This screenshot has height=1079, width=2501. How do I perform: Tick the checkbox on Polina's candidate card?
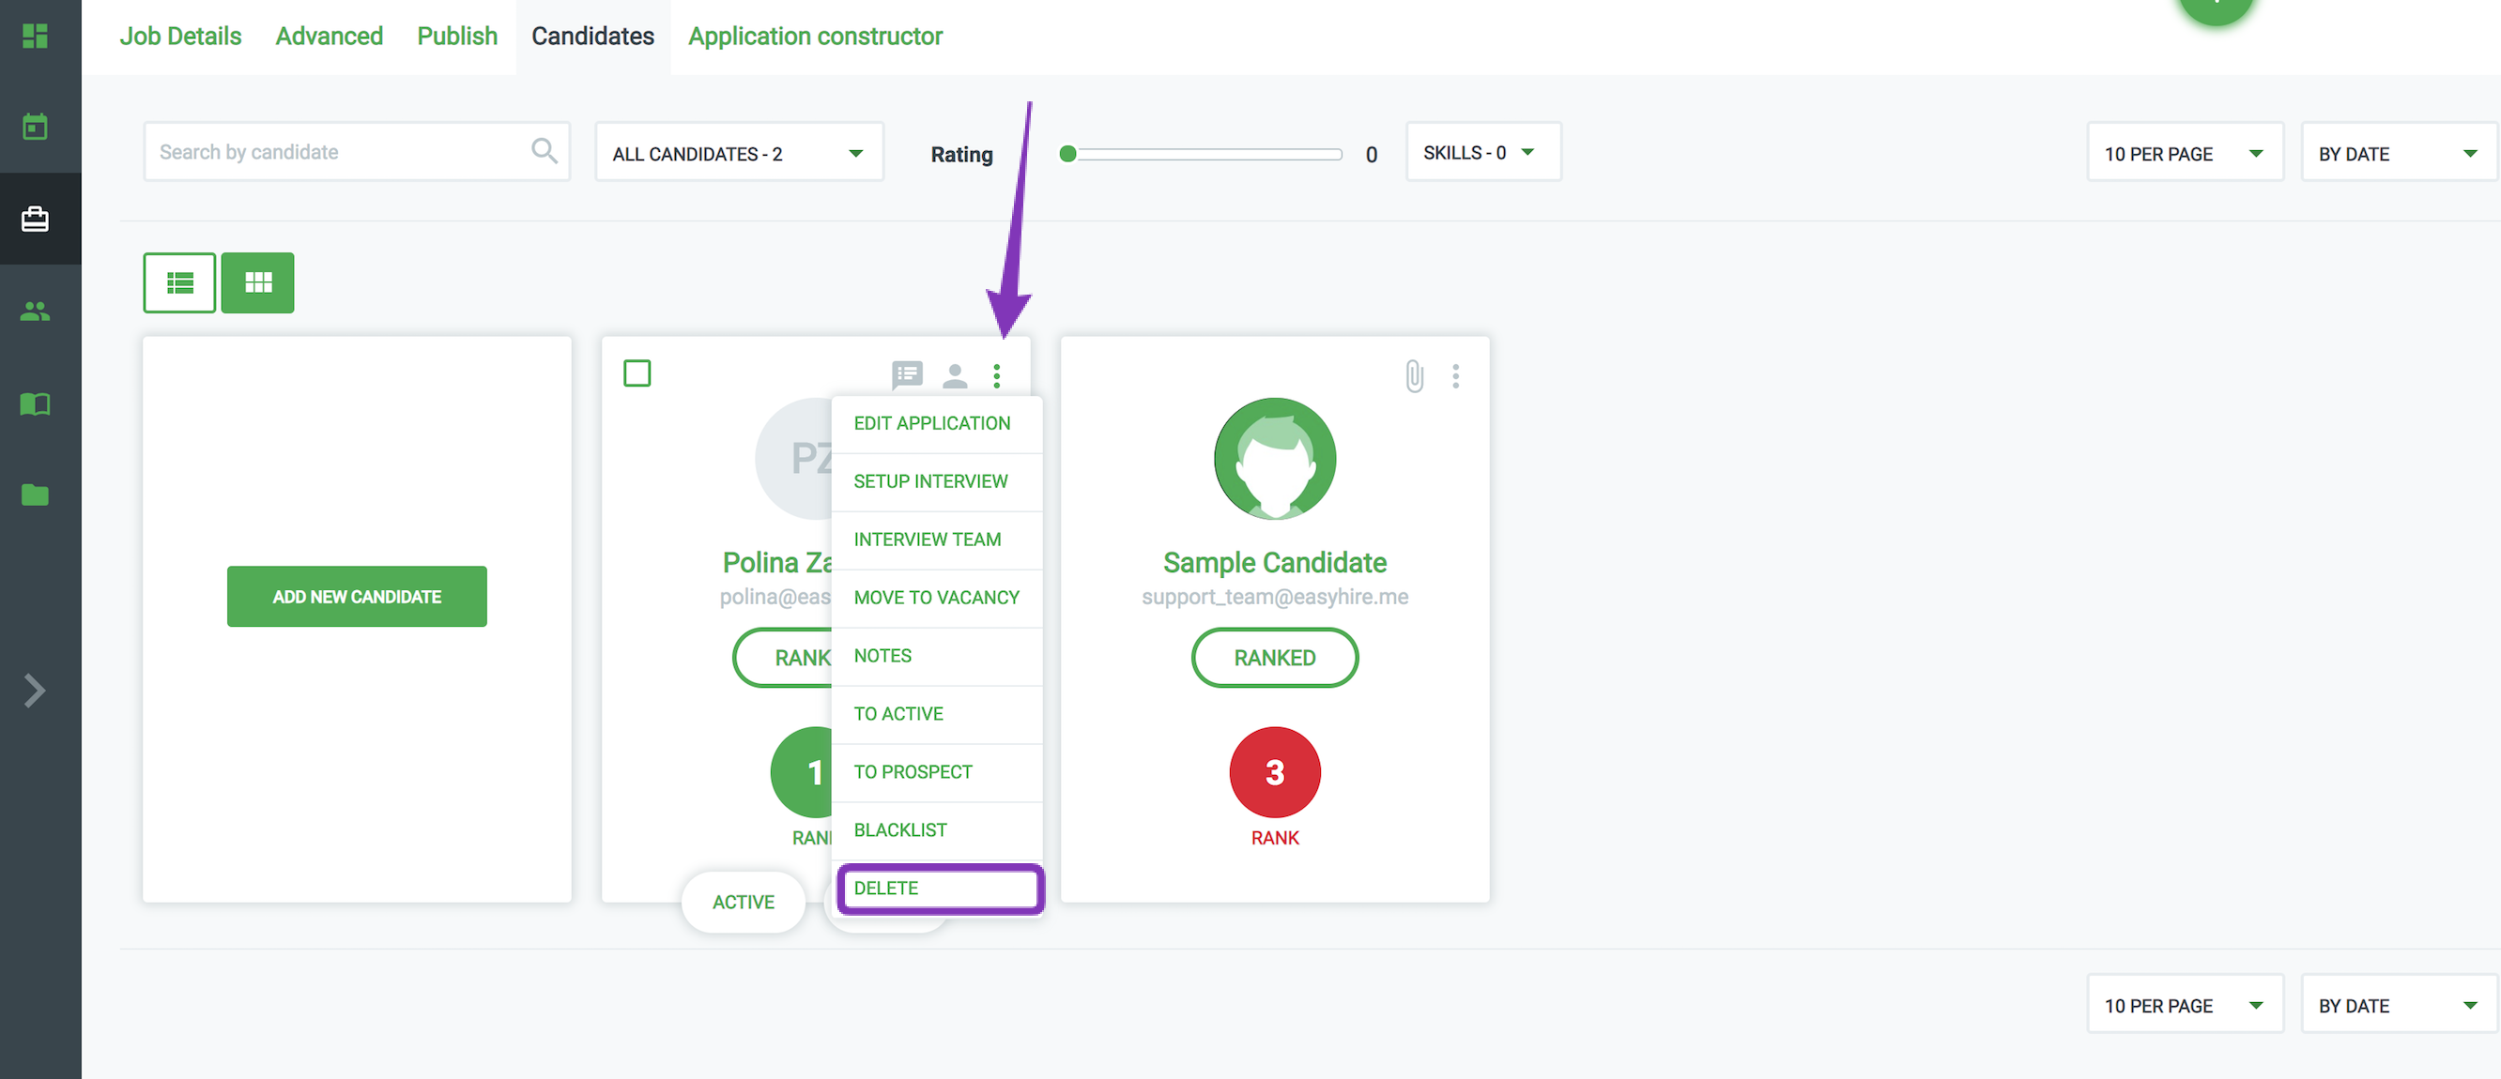click(637, 373)
